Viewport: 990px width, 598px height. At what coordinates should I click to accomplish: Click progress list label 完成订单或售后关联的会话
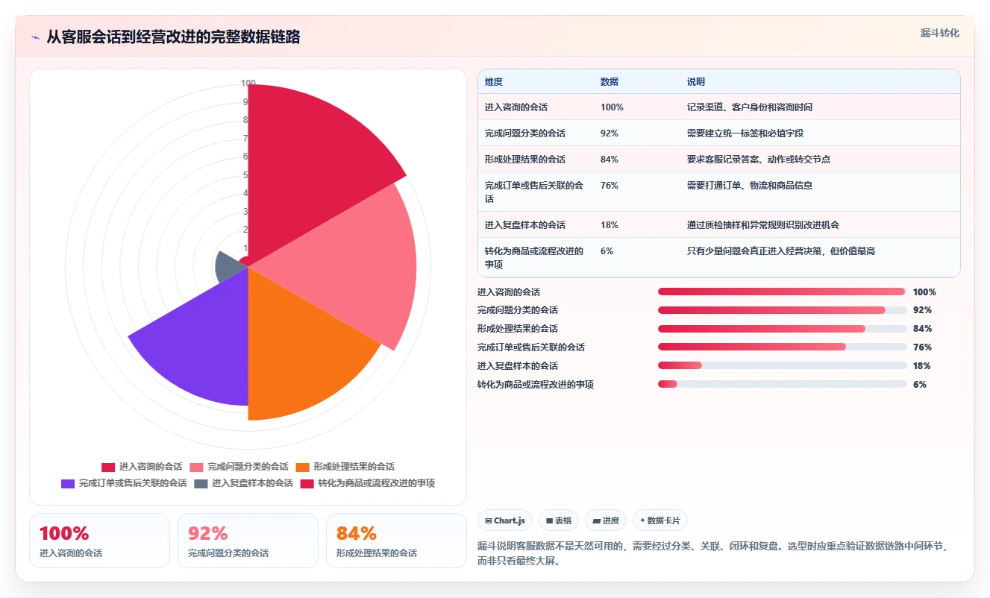point(531,347)
